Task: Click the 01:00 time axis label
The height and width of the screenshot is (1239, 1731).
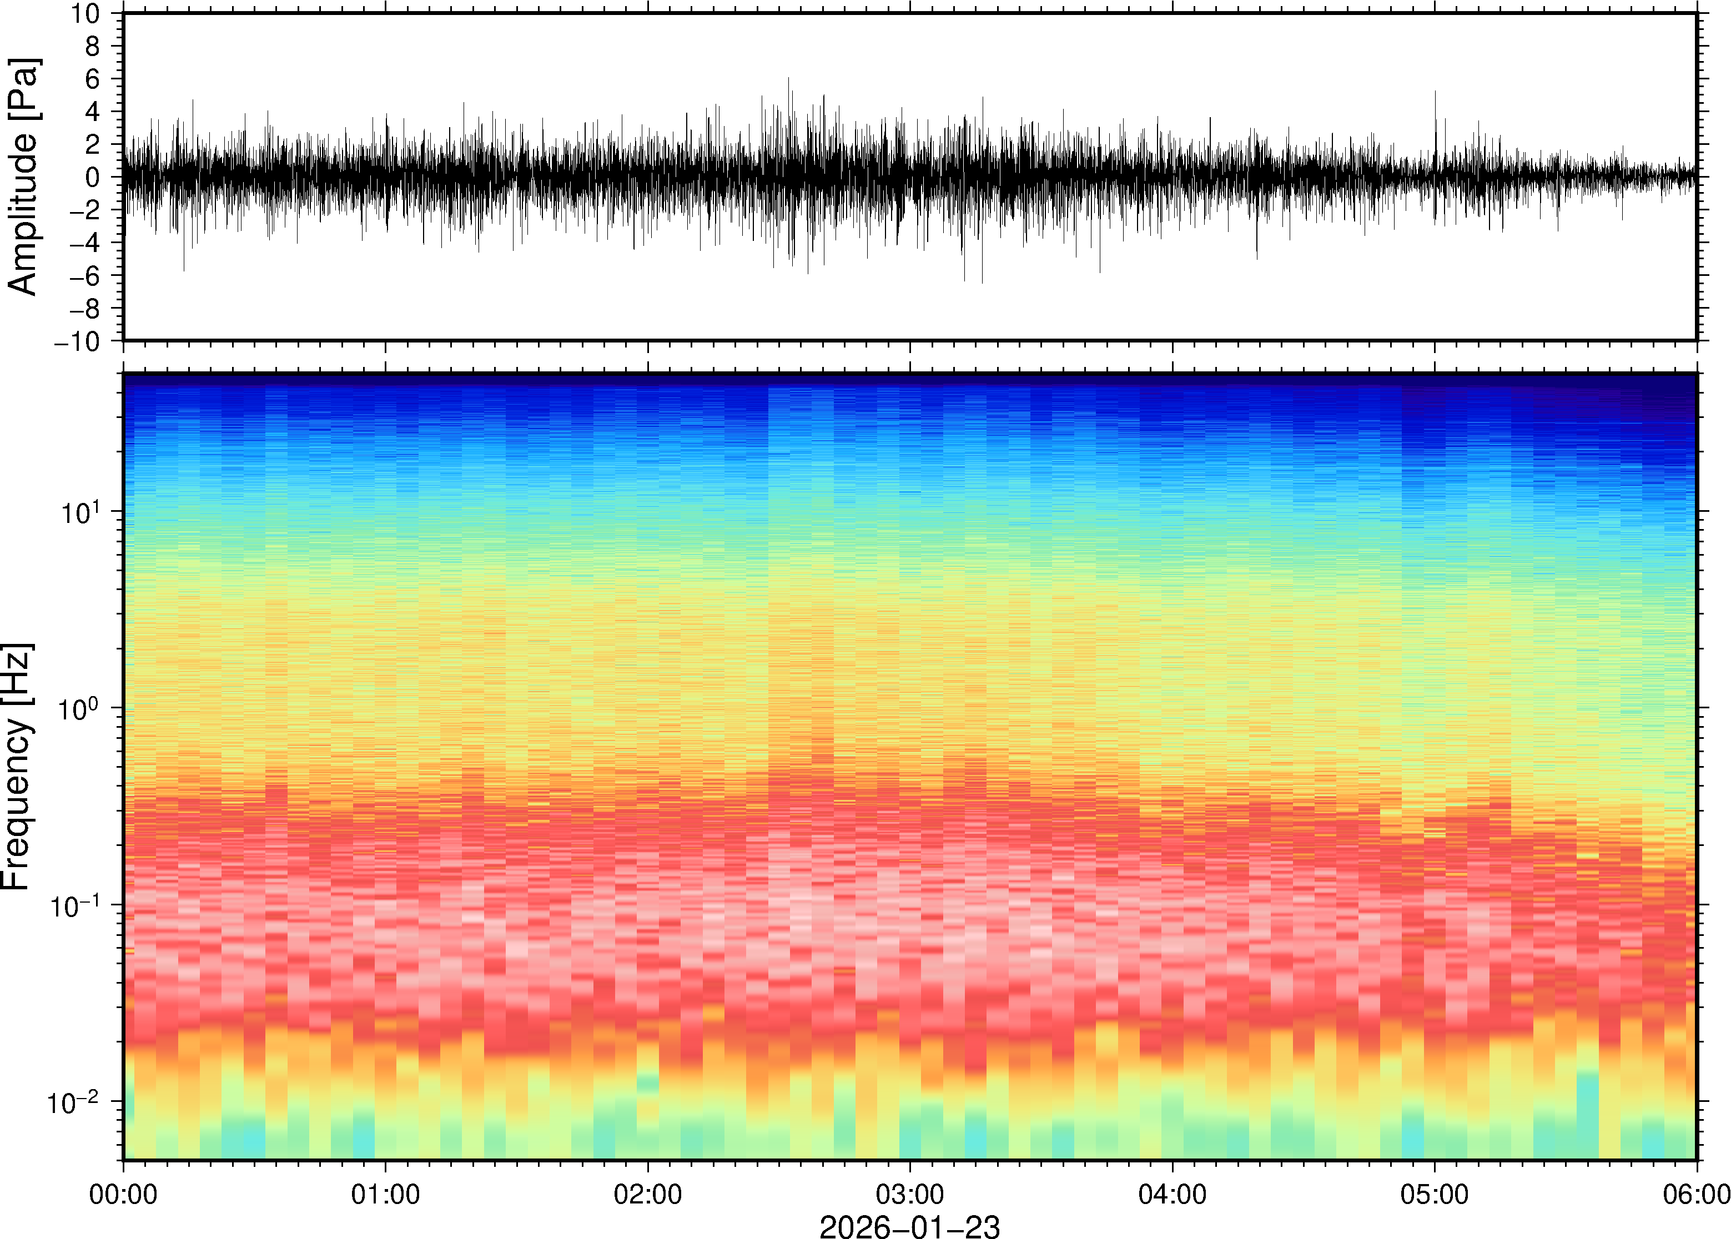Action: [385, 1194]
